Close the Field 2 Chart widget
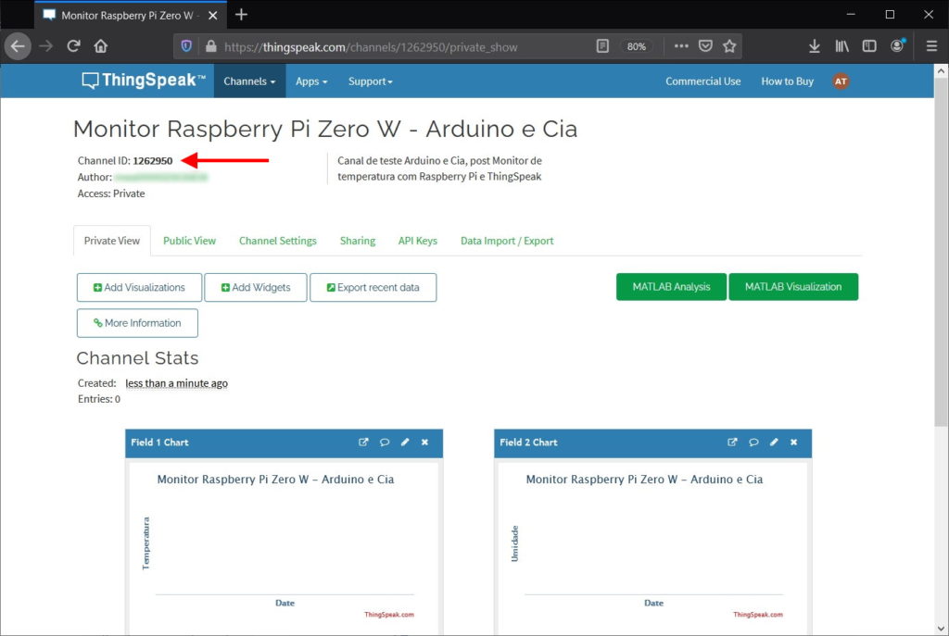 pyautogui.click(x=794, y=442)
